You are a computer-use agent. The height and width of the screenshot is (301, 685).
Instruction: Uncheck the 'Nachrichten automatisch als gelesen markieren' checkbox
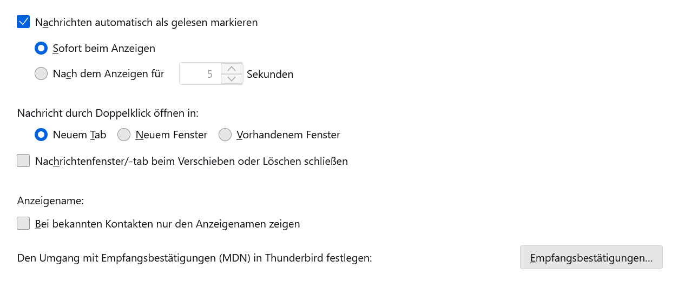click(x=23, y=22)
